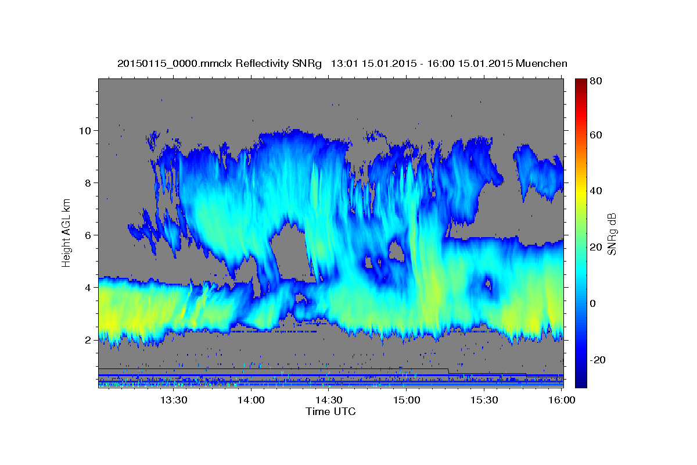Click the 'Time UTC' x-axis label
The image size is (697, 465).
pyautogui.click(x=330, y=412)
